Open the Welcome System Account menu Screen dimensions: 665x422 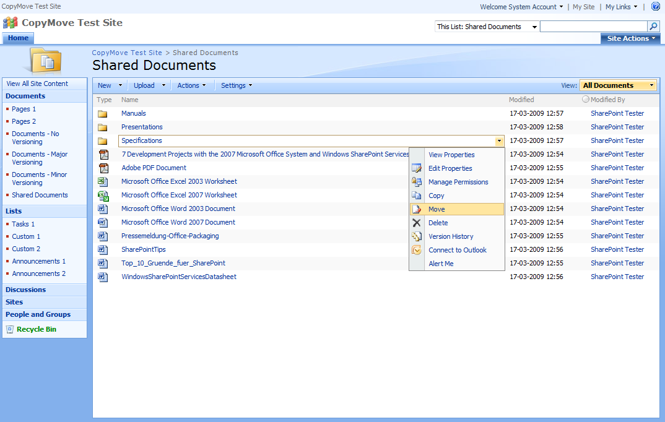(x=521, y=7)
